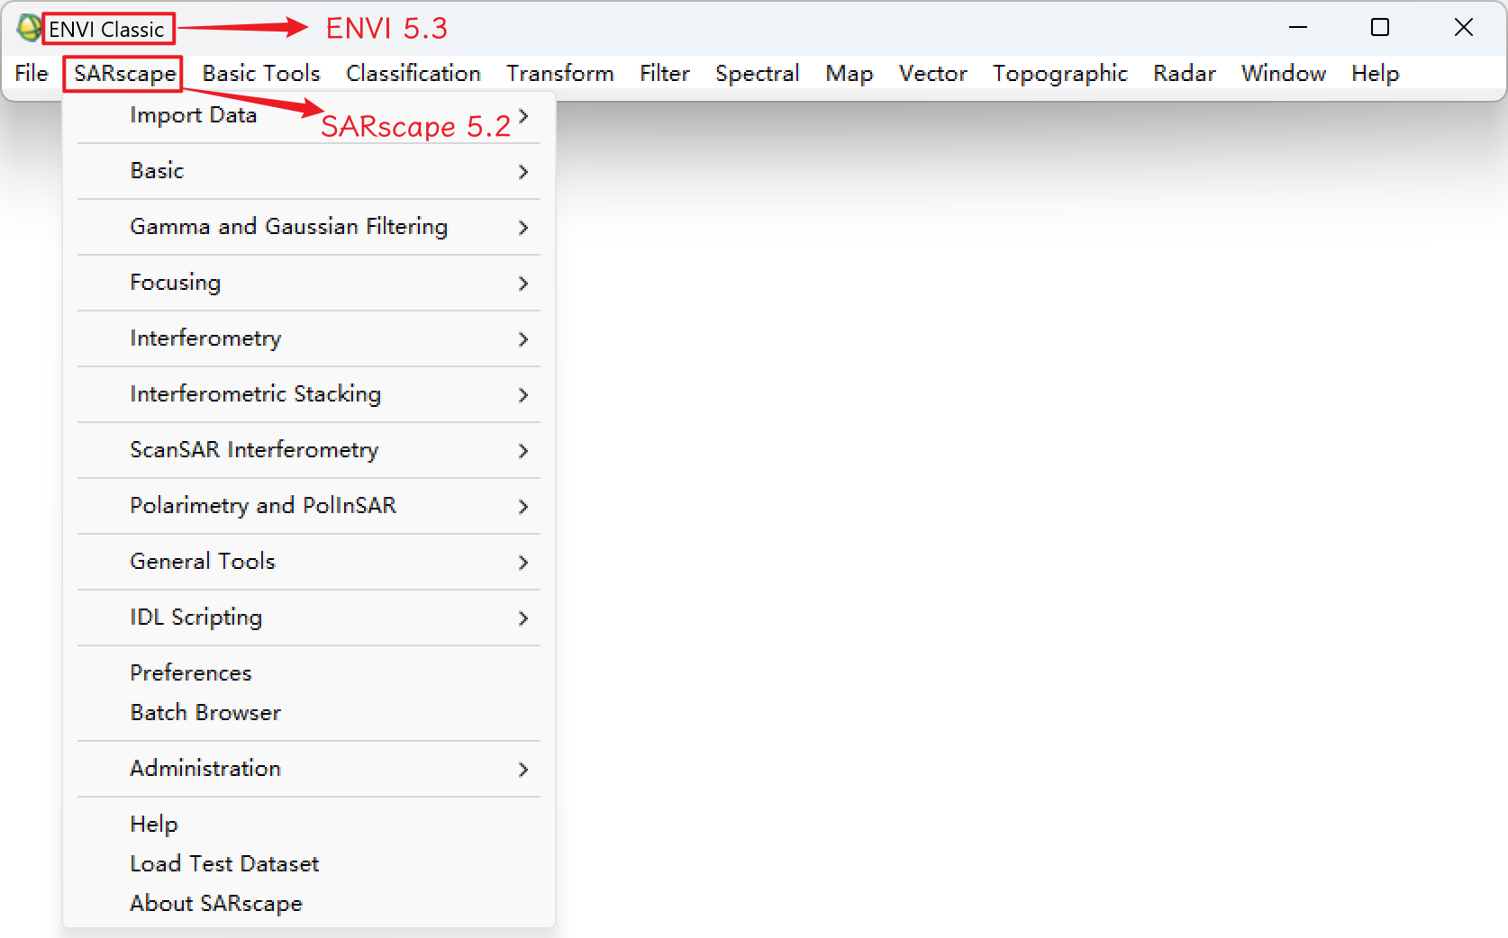This screenshot has width=1508, height=938.
Task: Expand the Administration arrow
Action: point(523,769)
